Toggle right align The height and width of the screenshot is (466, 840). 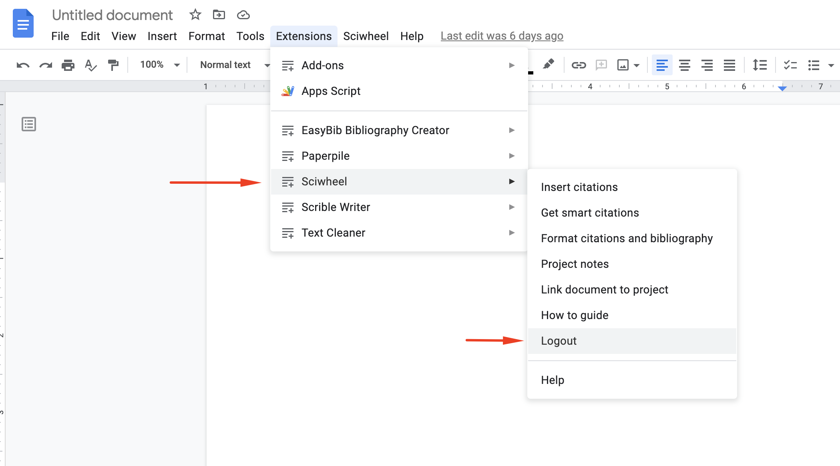point(707,65)
